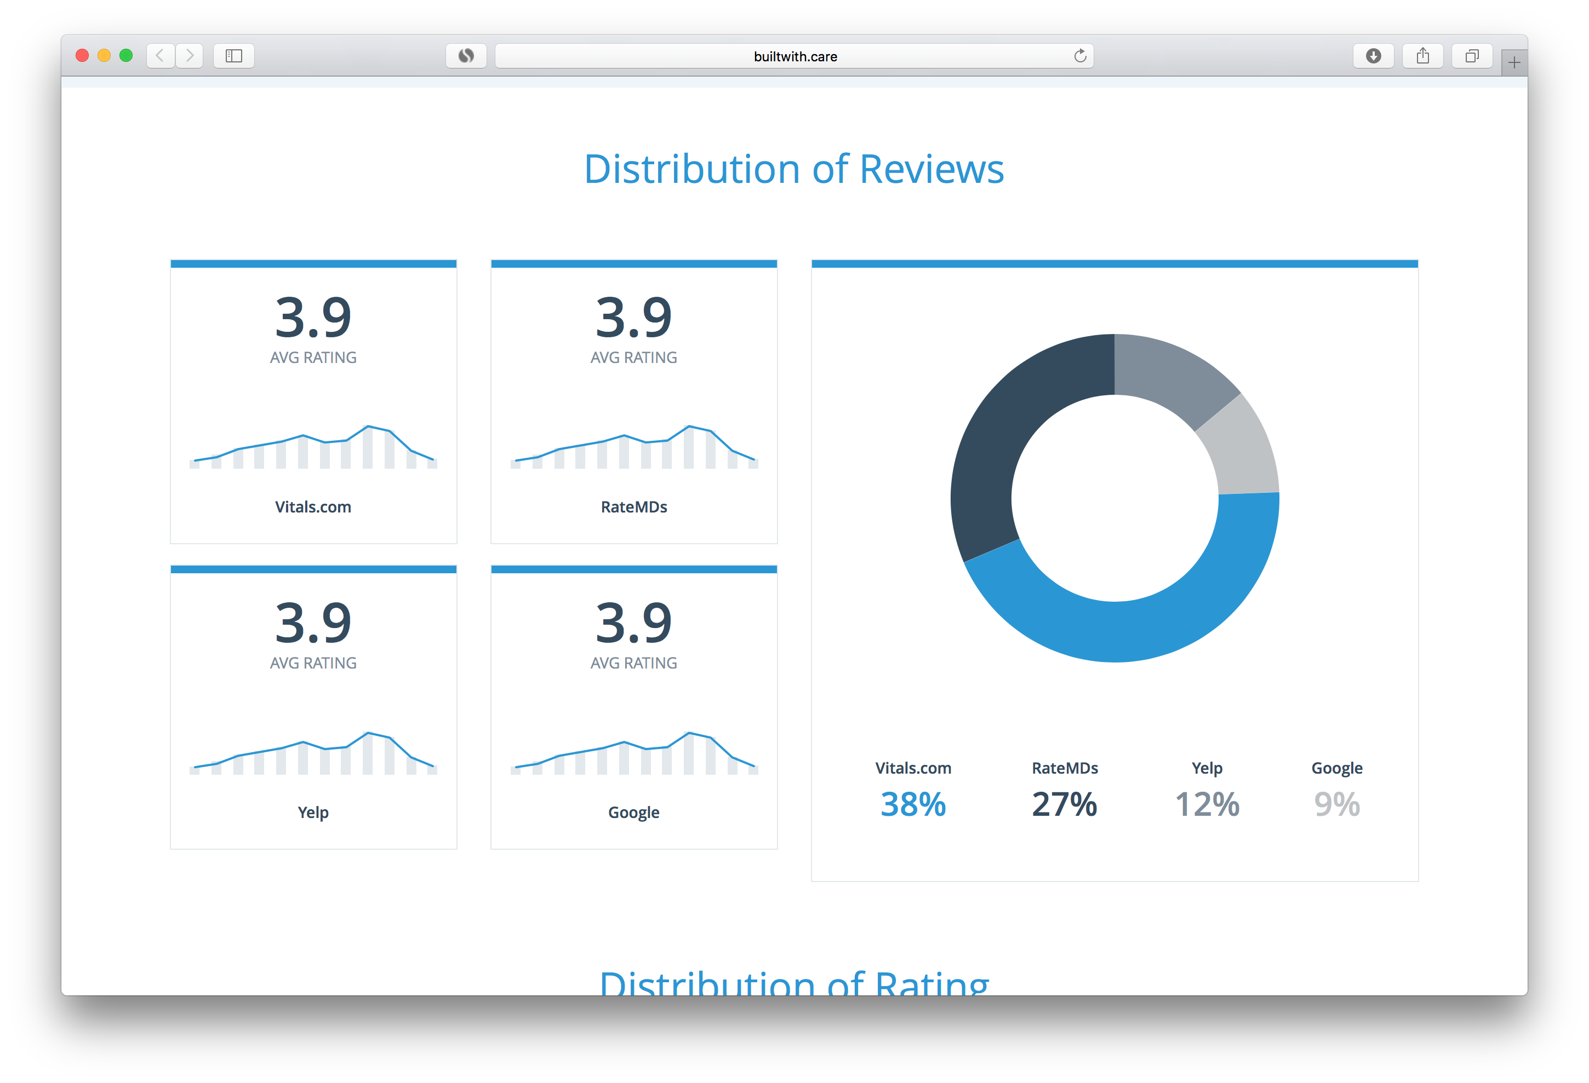Click the Safari back navigation arrow

pos(160,55)
